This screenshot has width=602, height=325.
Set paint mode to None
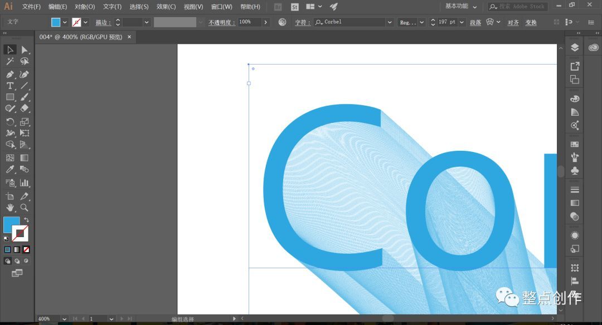coord(26,250)
